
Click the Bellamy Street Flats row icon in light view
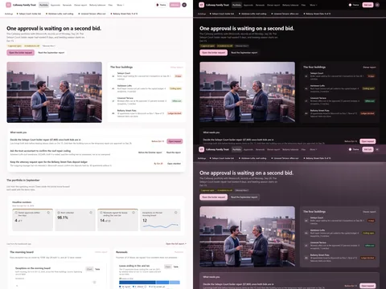tap(113, 113)
